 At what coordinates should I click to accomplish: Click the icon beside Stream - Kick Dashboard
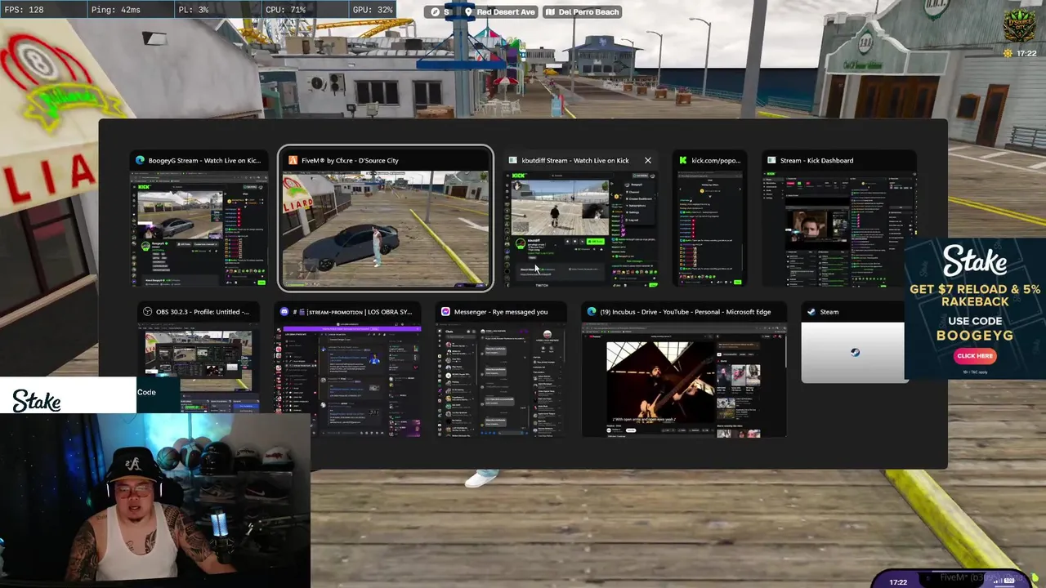[x=771, y=161]
